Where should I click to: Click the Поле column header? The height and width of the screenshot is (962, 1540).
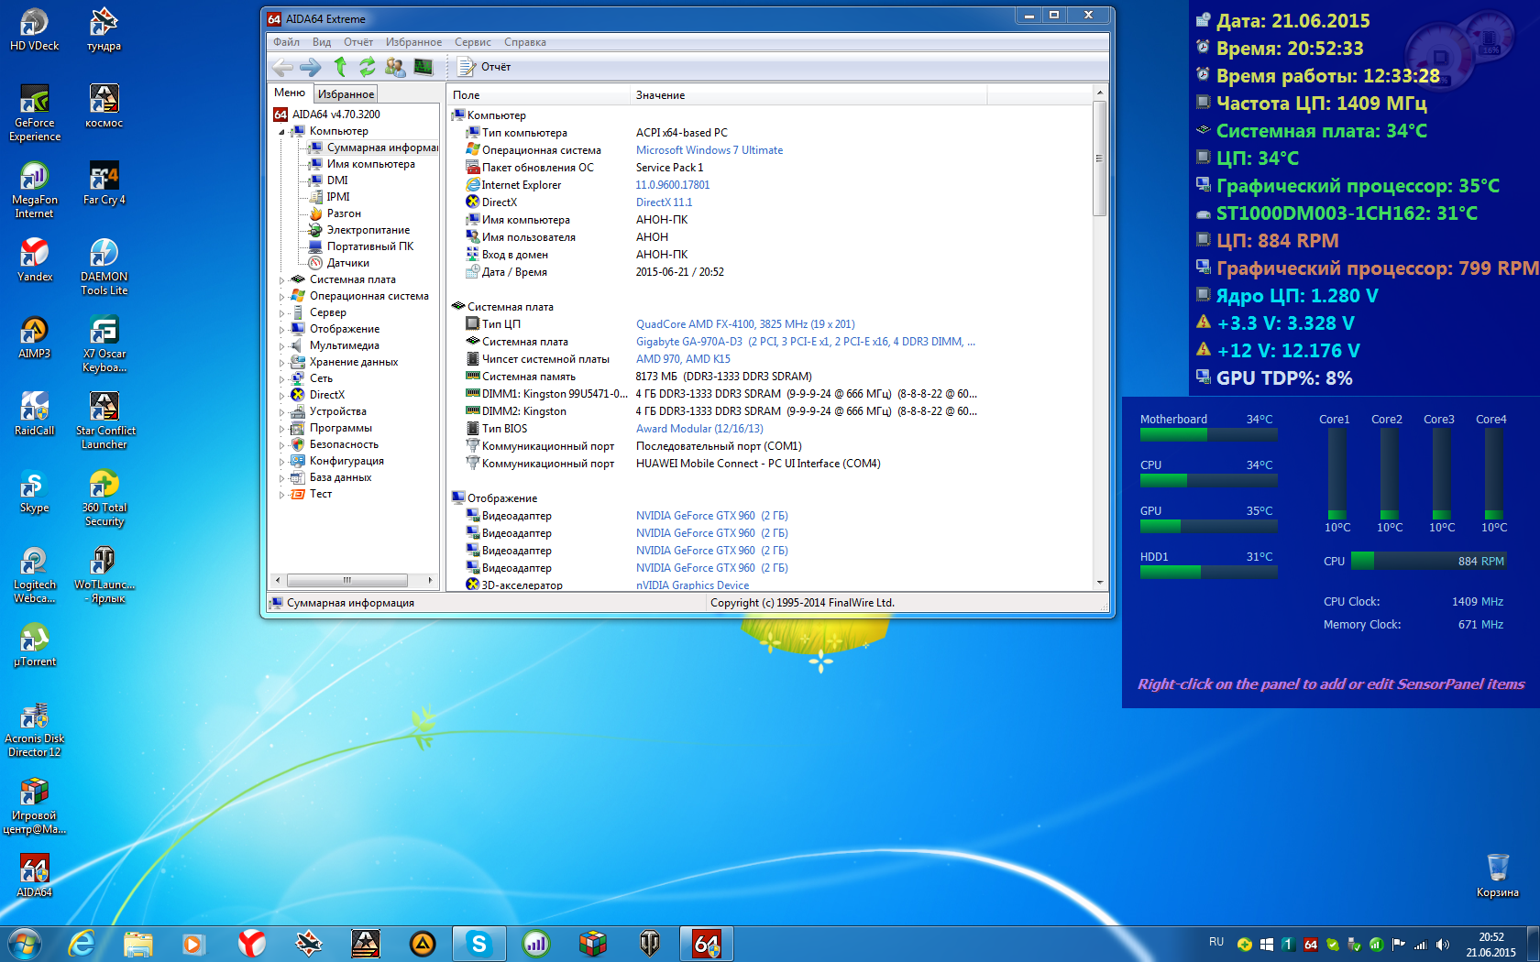(539, 95)
